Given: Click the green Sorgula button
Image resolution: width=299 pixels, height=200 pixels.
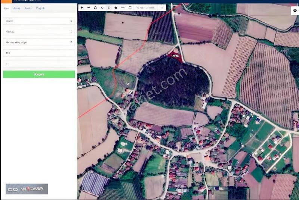Looking at the screenshot, I should pos(39,74).
